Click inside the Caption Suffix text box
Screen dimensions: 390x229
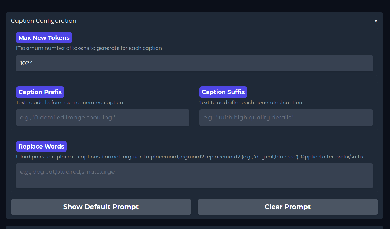click(x=286, y=118)
